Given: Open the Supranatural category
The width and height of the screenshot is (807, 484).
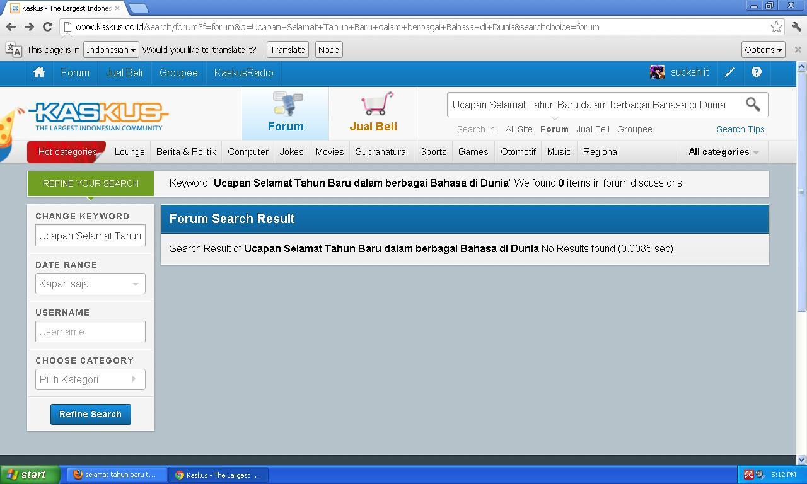Looking at the screenshot, I should [381, 152].
